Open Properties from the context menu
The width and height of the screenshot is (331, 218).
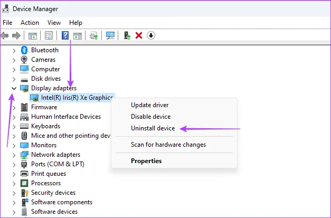click(146, 161)
